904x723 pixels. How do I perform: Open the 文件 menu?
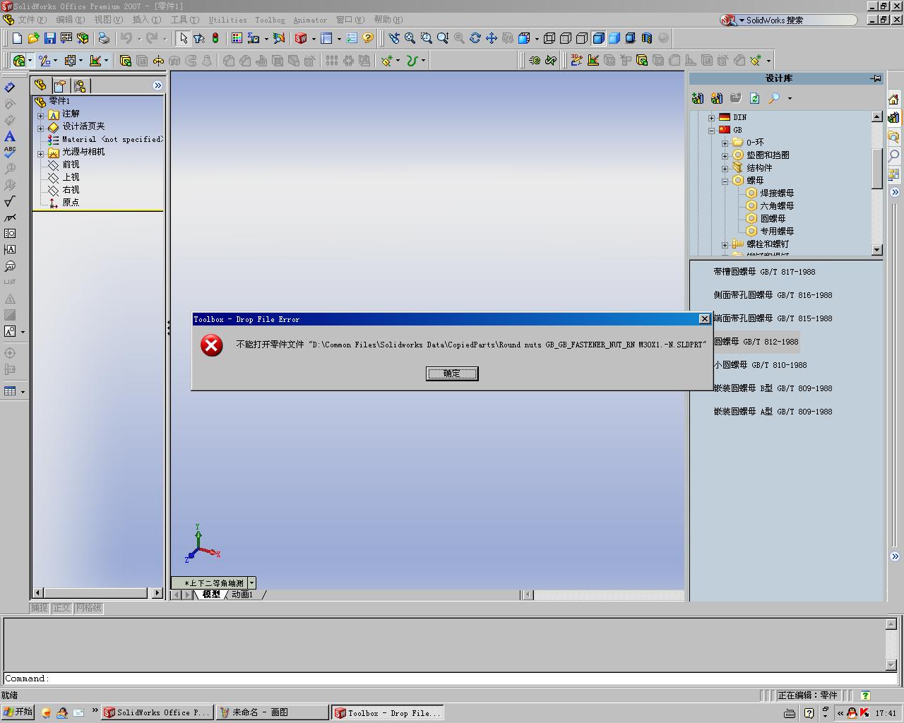pyautogui.click(x=32, y=20)
